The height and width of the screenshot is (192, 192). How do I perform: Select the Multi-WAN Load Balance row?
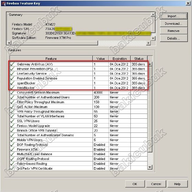pos(78,154)
